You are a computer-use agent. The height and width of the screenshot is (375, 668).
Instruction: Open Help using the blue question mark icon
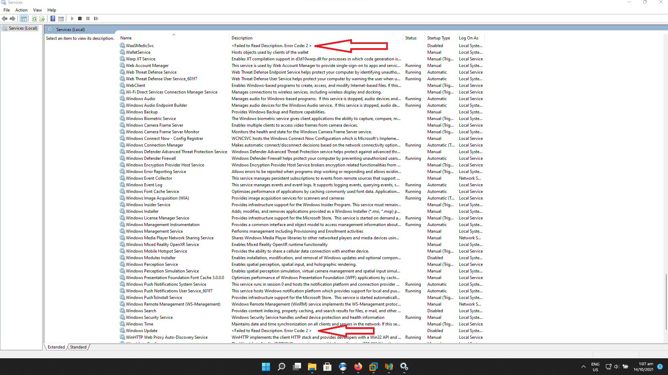coord(53,18)
